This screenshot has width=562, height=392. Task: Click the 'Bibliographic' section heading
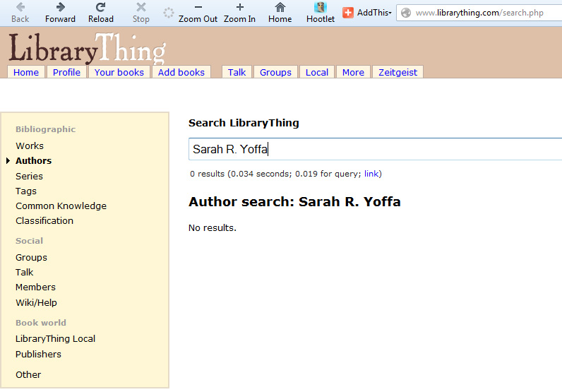coord(45,129)
